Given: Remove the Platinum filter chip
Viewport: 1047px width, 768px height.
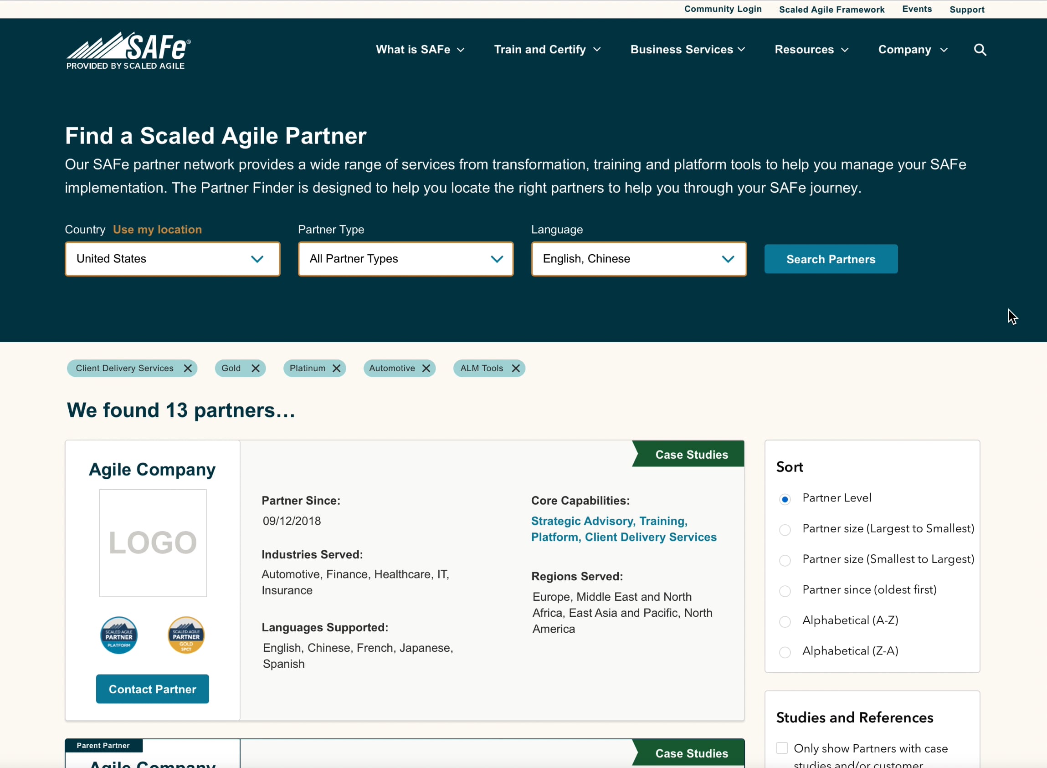Looking at the screenshot, I should point(337,368).
